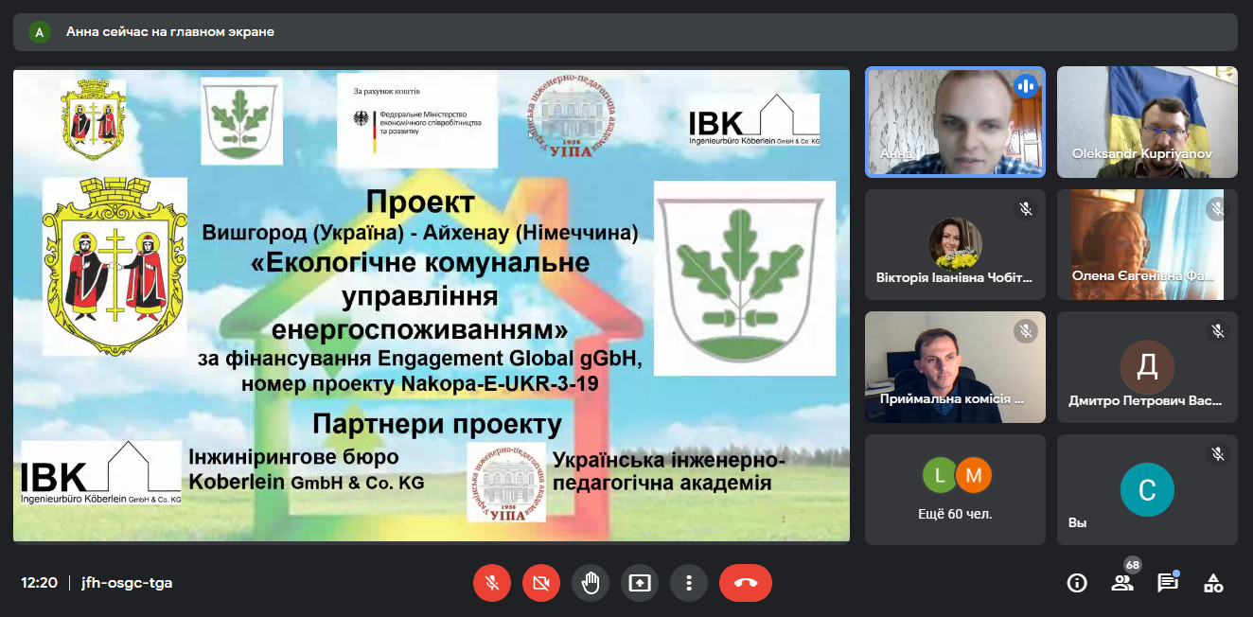
Task: Select Олена Євгенівна's video tile
Action: pos(1147,244)
